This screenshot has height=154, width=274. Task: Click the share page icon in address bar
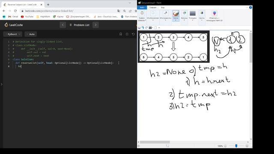pyautogui.click(x=130, y=11)
